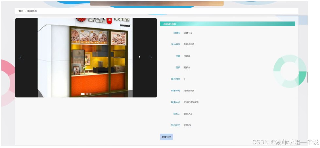Advance to the next carousel image
This screenshot has width=320, height=148.
(151, 58)
